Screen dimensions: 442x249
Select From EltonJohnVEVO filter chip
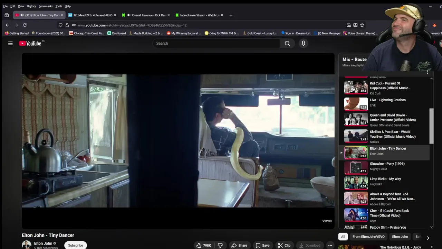click(368, 237)
